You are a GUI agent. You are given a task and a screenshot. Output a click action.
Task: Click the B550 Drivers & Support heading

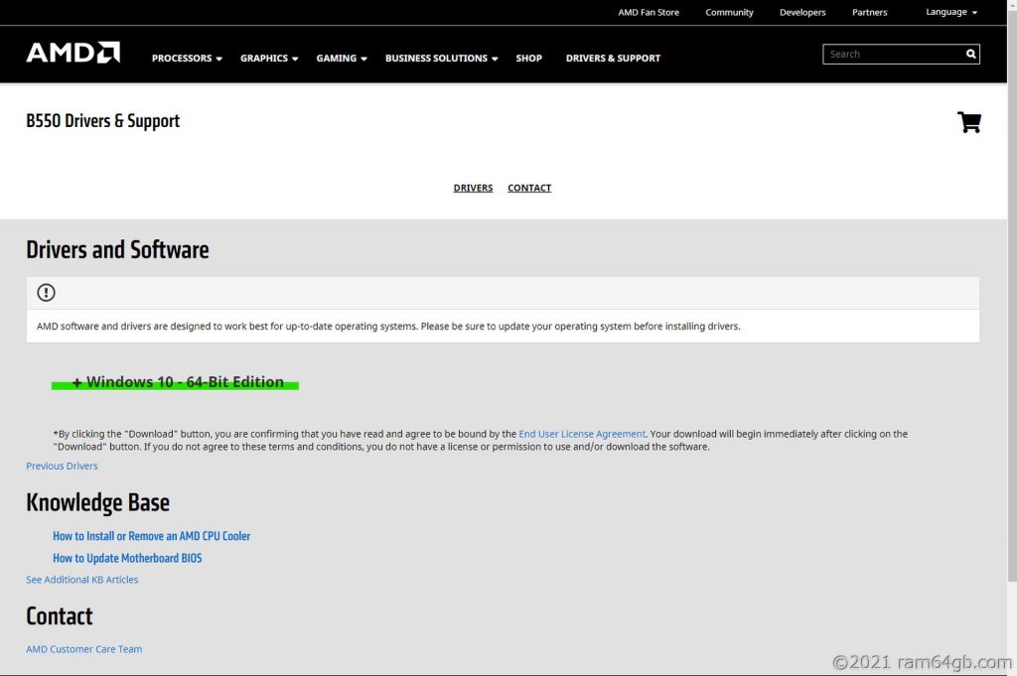click(x=102, y=121)
